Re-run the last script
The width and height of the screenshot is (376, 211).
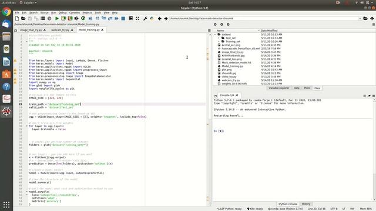83,18
